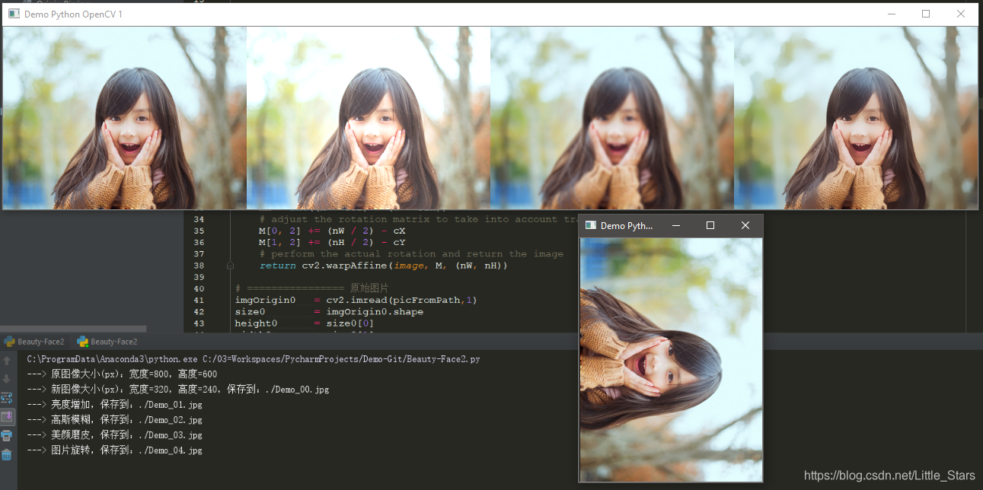The height and width of the screenshot is (490, 983).
Task: Select the second Beauty-Face2 run tab
Action: click(107, 342)
